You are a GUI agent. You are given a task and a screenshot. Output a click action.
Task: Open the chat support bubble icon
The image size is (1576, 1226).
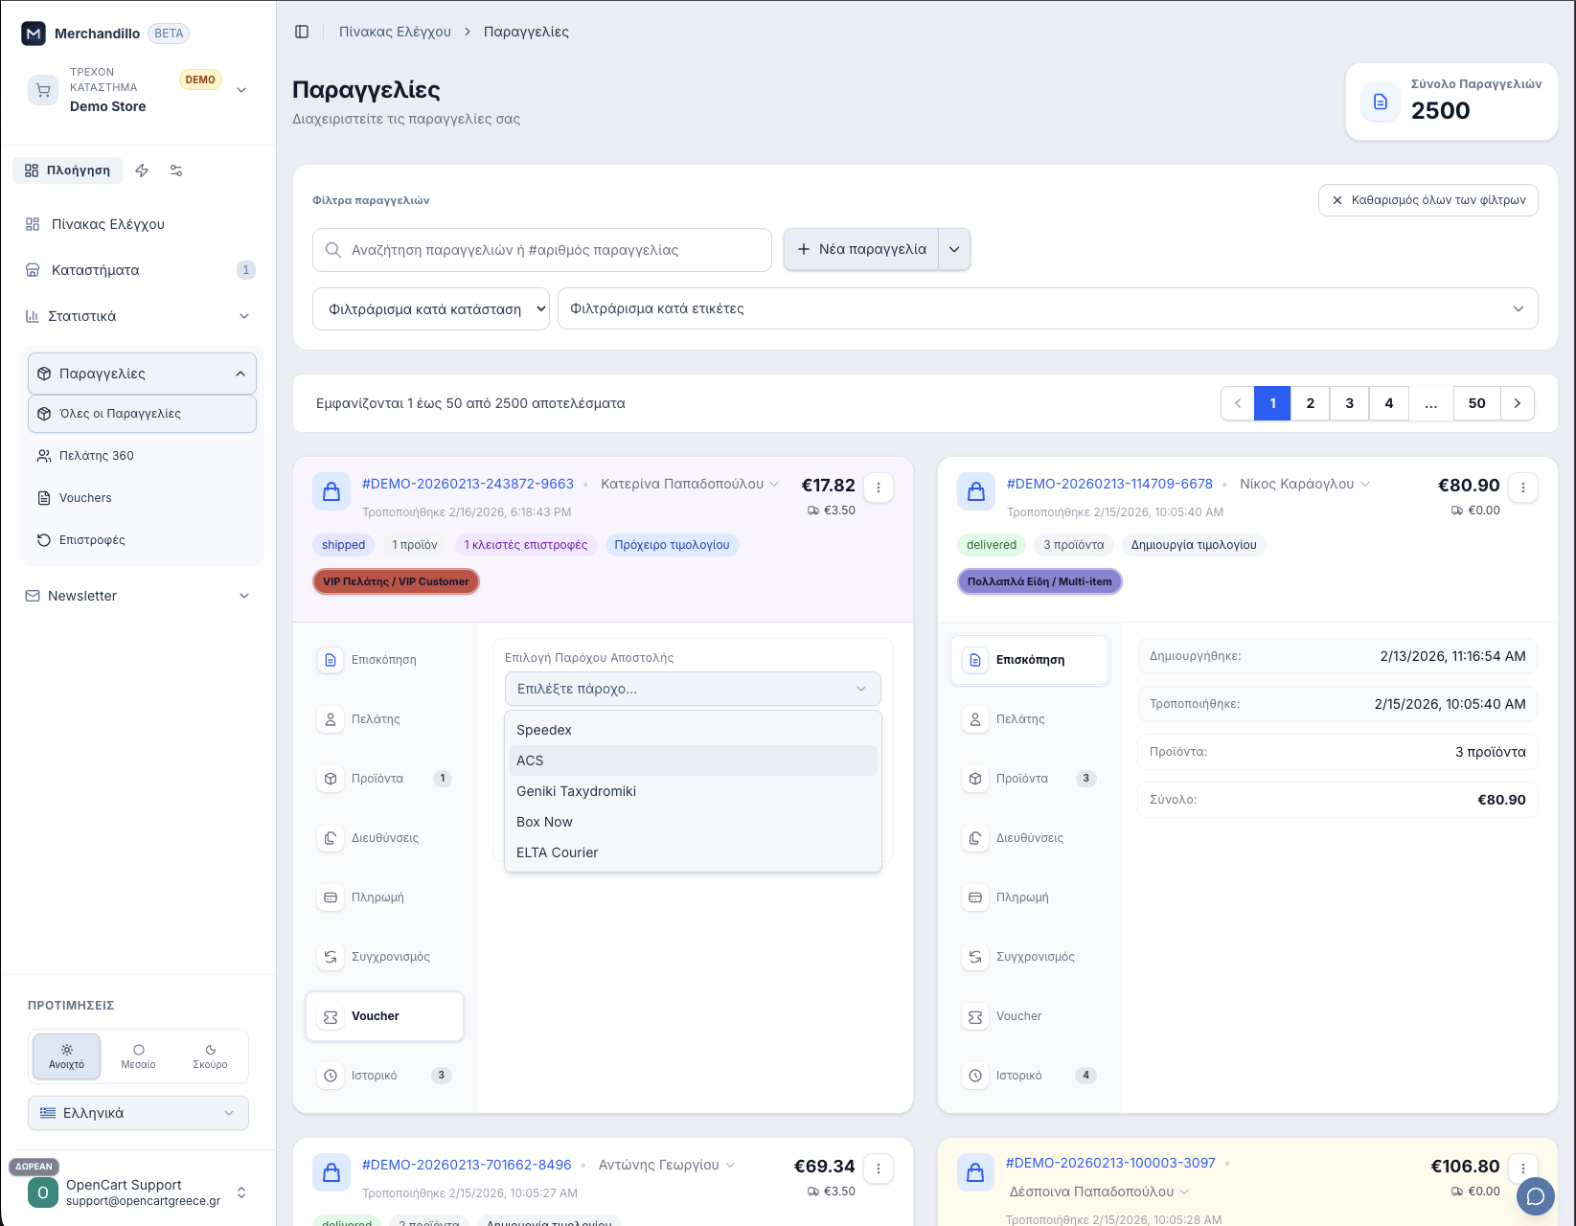click(1535, 1196)
